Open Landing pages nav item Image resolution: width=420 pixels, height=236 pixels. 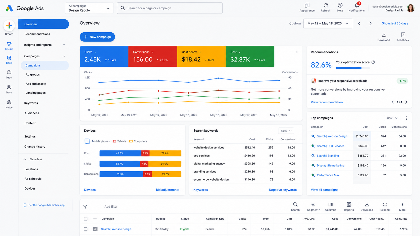[36, 93]
